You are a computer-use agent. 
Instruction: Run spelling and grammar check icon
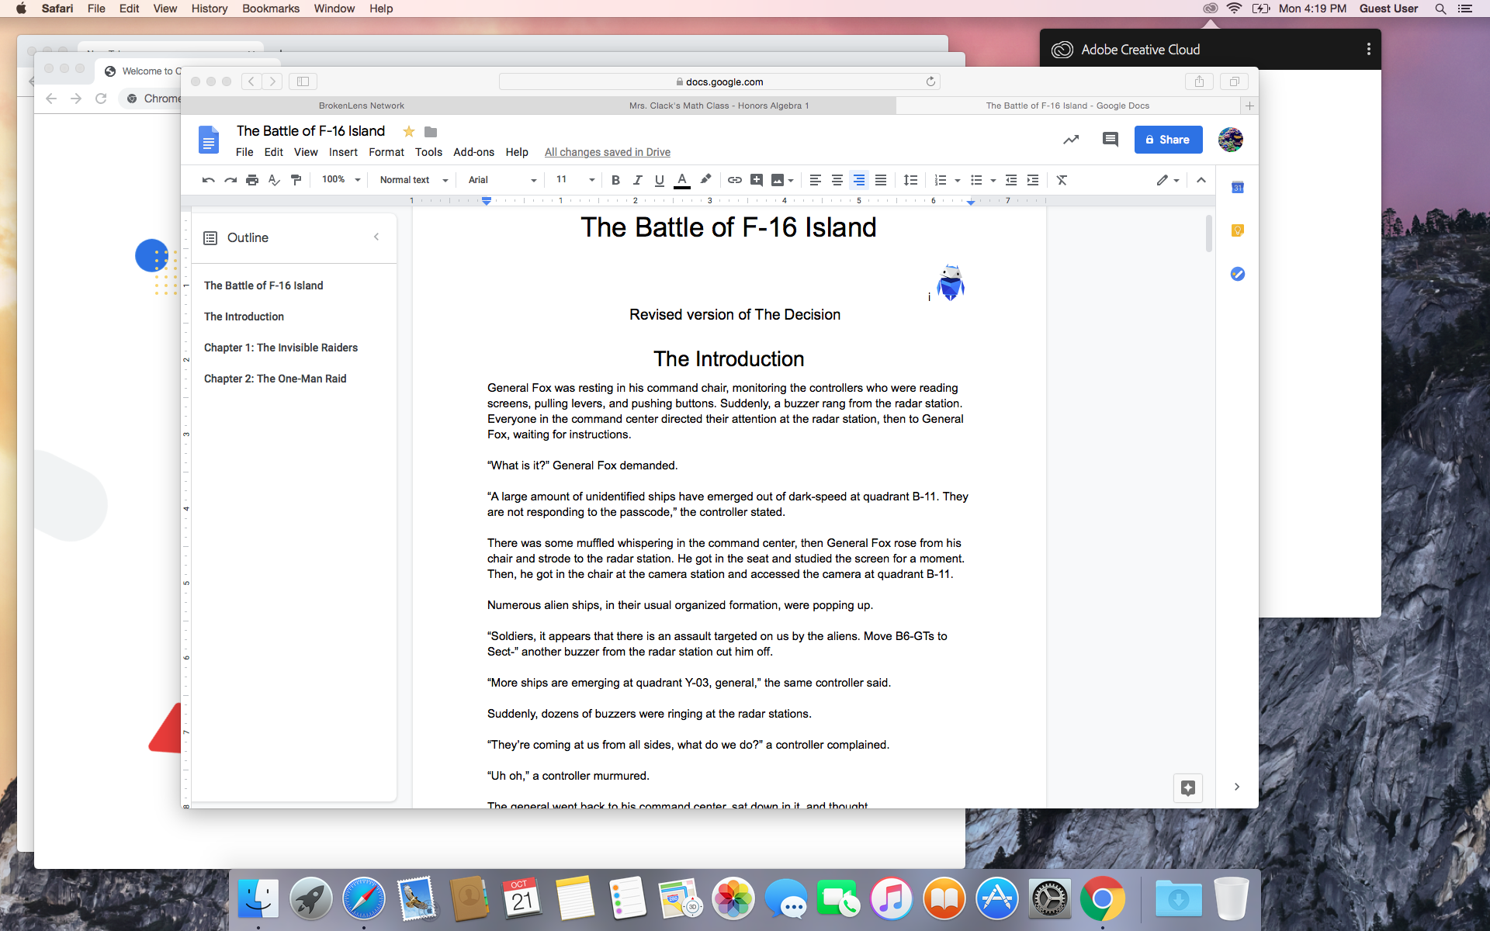click(x=274, y=180)
